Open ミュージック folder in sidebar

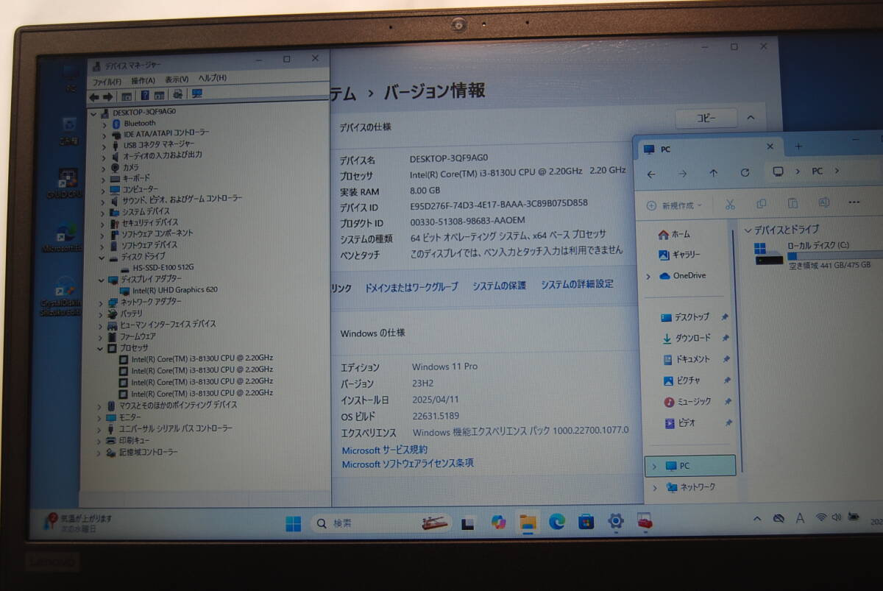[687, 402]
